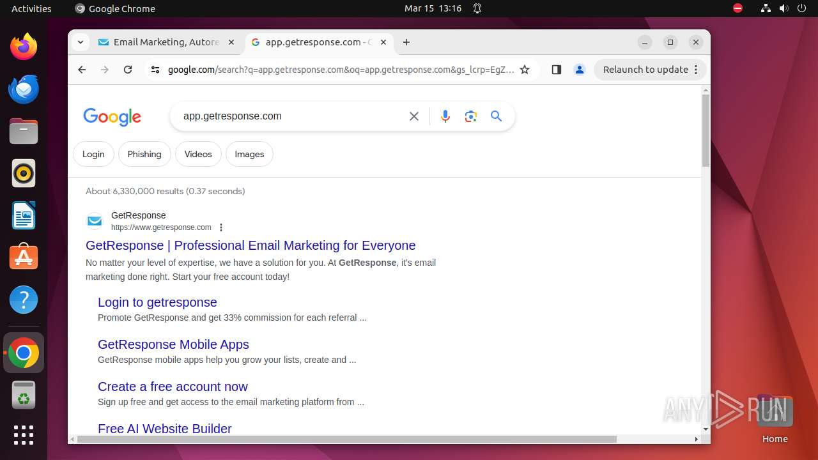Open the Home folder desktop icon

click(775, 418)
